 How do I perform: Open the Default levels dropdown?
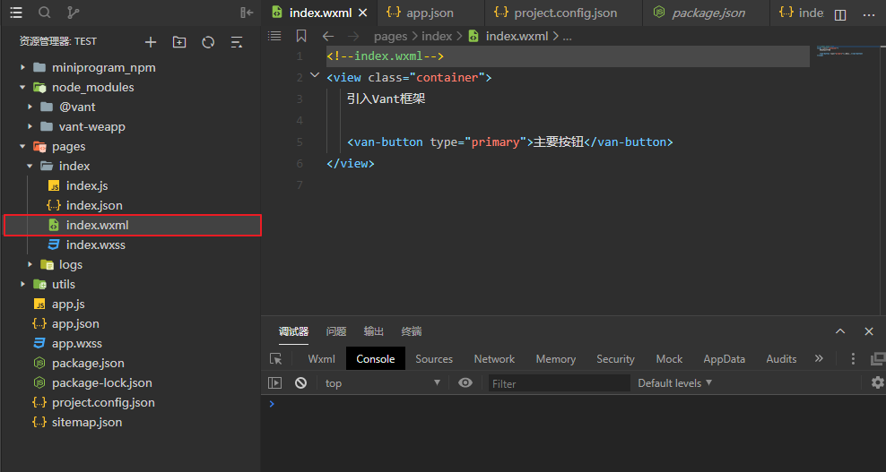click(x=674, y=382)
